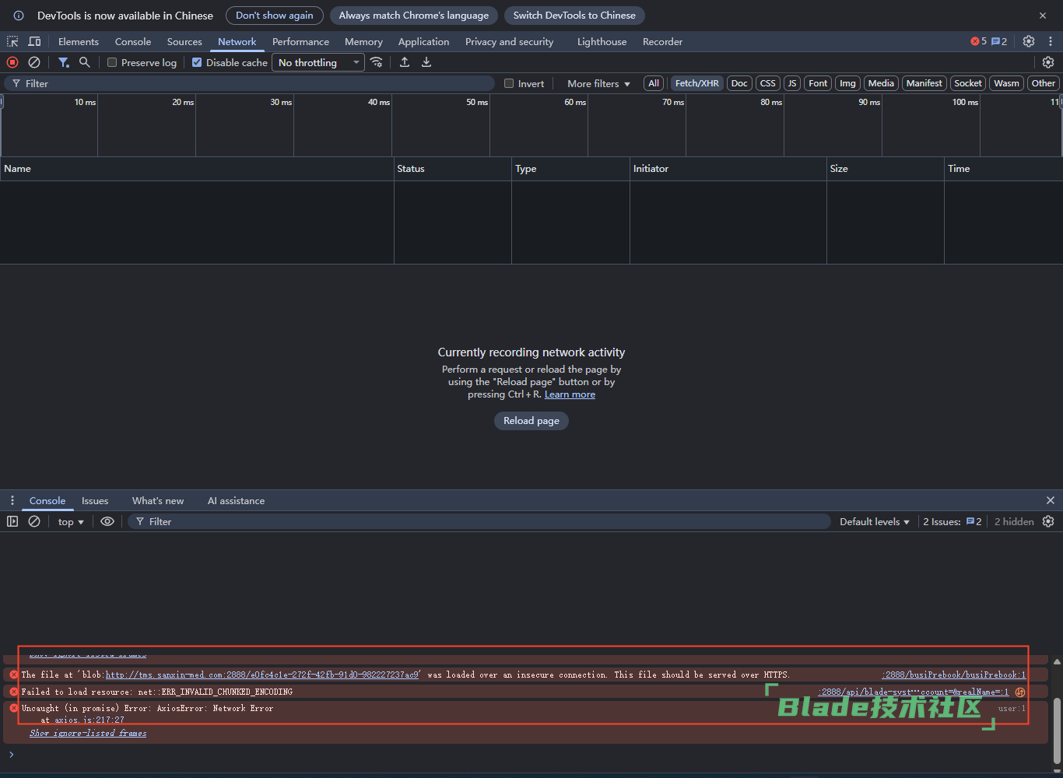Switch to the Performance tab
The height and width of the screenshot is (778, 1063).
(x=300, y=41)
